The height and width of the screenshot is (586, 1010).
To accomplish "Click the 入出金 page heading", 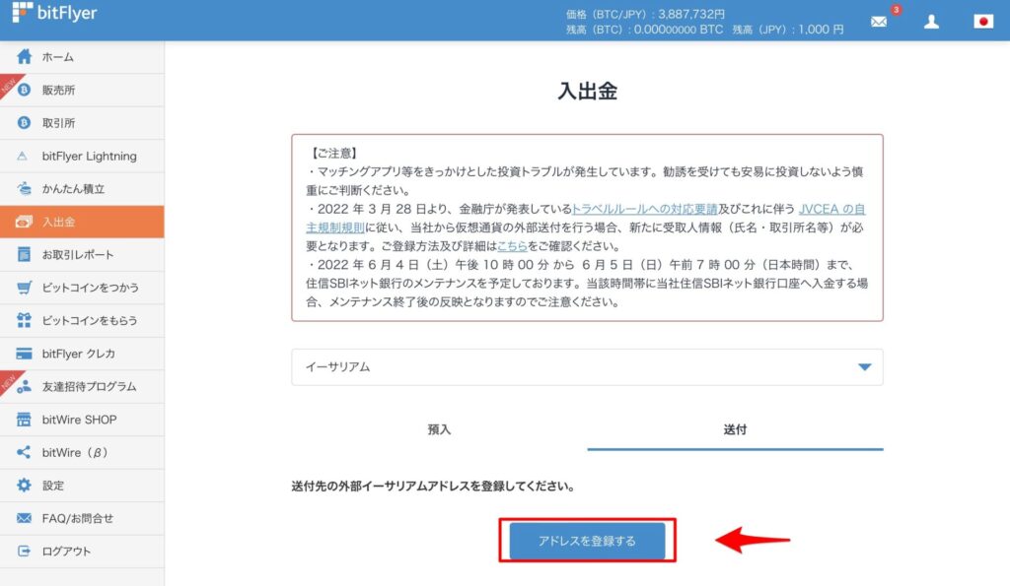I will point(587,91).
